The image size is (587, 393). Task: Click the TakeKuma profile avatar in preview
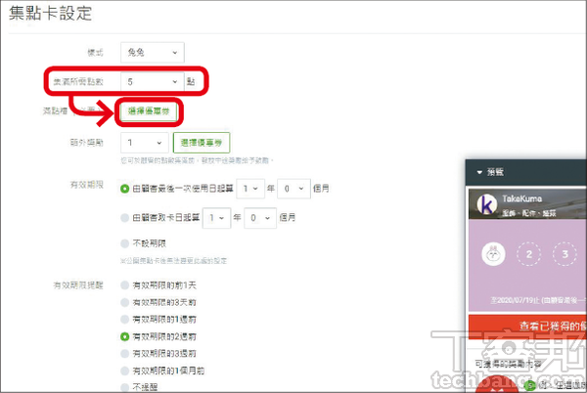487,204
